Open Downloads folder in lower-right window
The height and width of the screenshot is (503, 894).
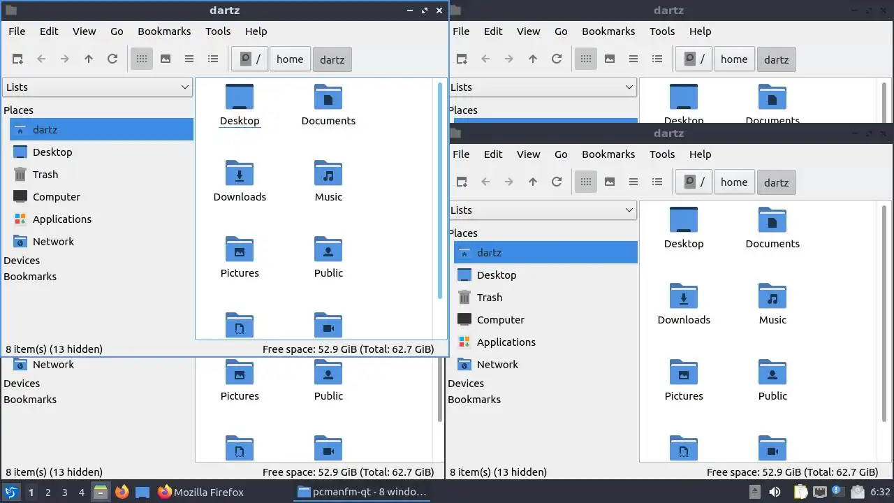tap(684, 304)
